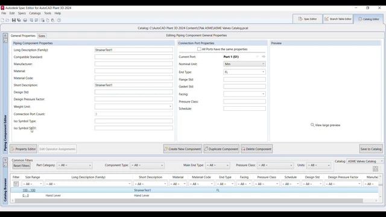Open the Short Description column filter dropdown
Screen dimensions: 386x217
point(150,184)
